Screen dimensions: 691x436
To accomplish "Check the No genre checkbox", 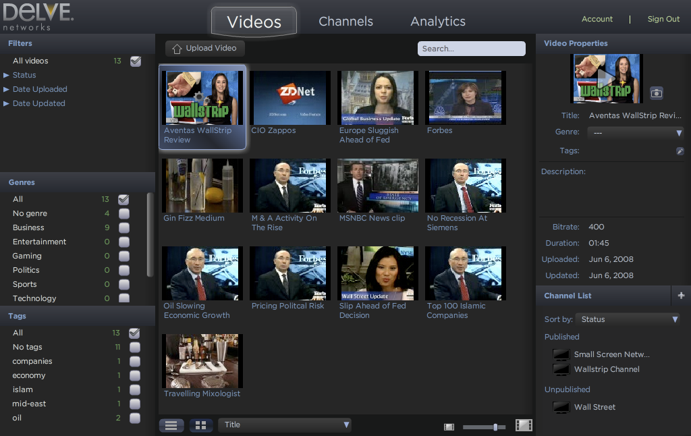I will [x=124, y=214].
